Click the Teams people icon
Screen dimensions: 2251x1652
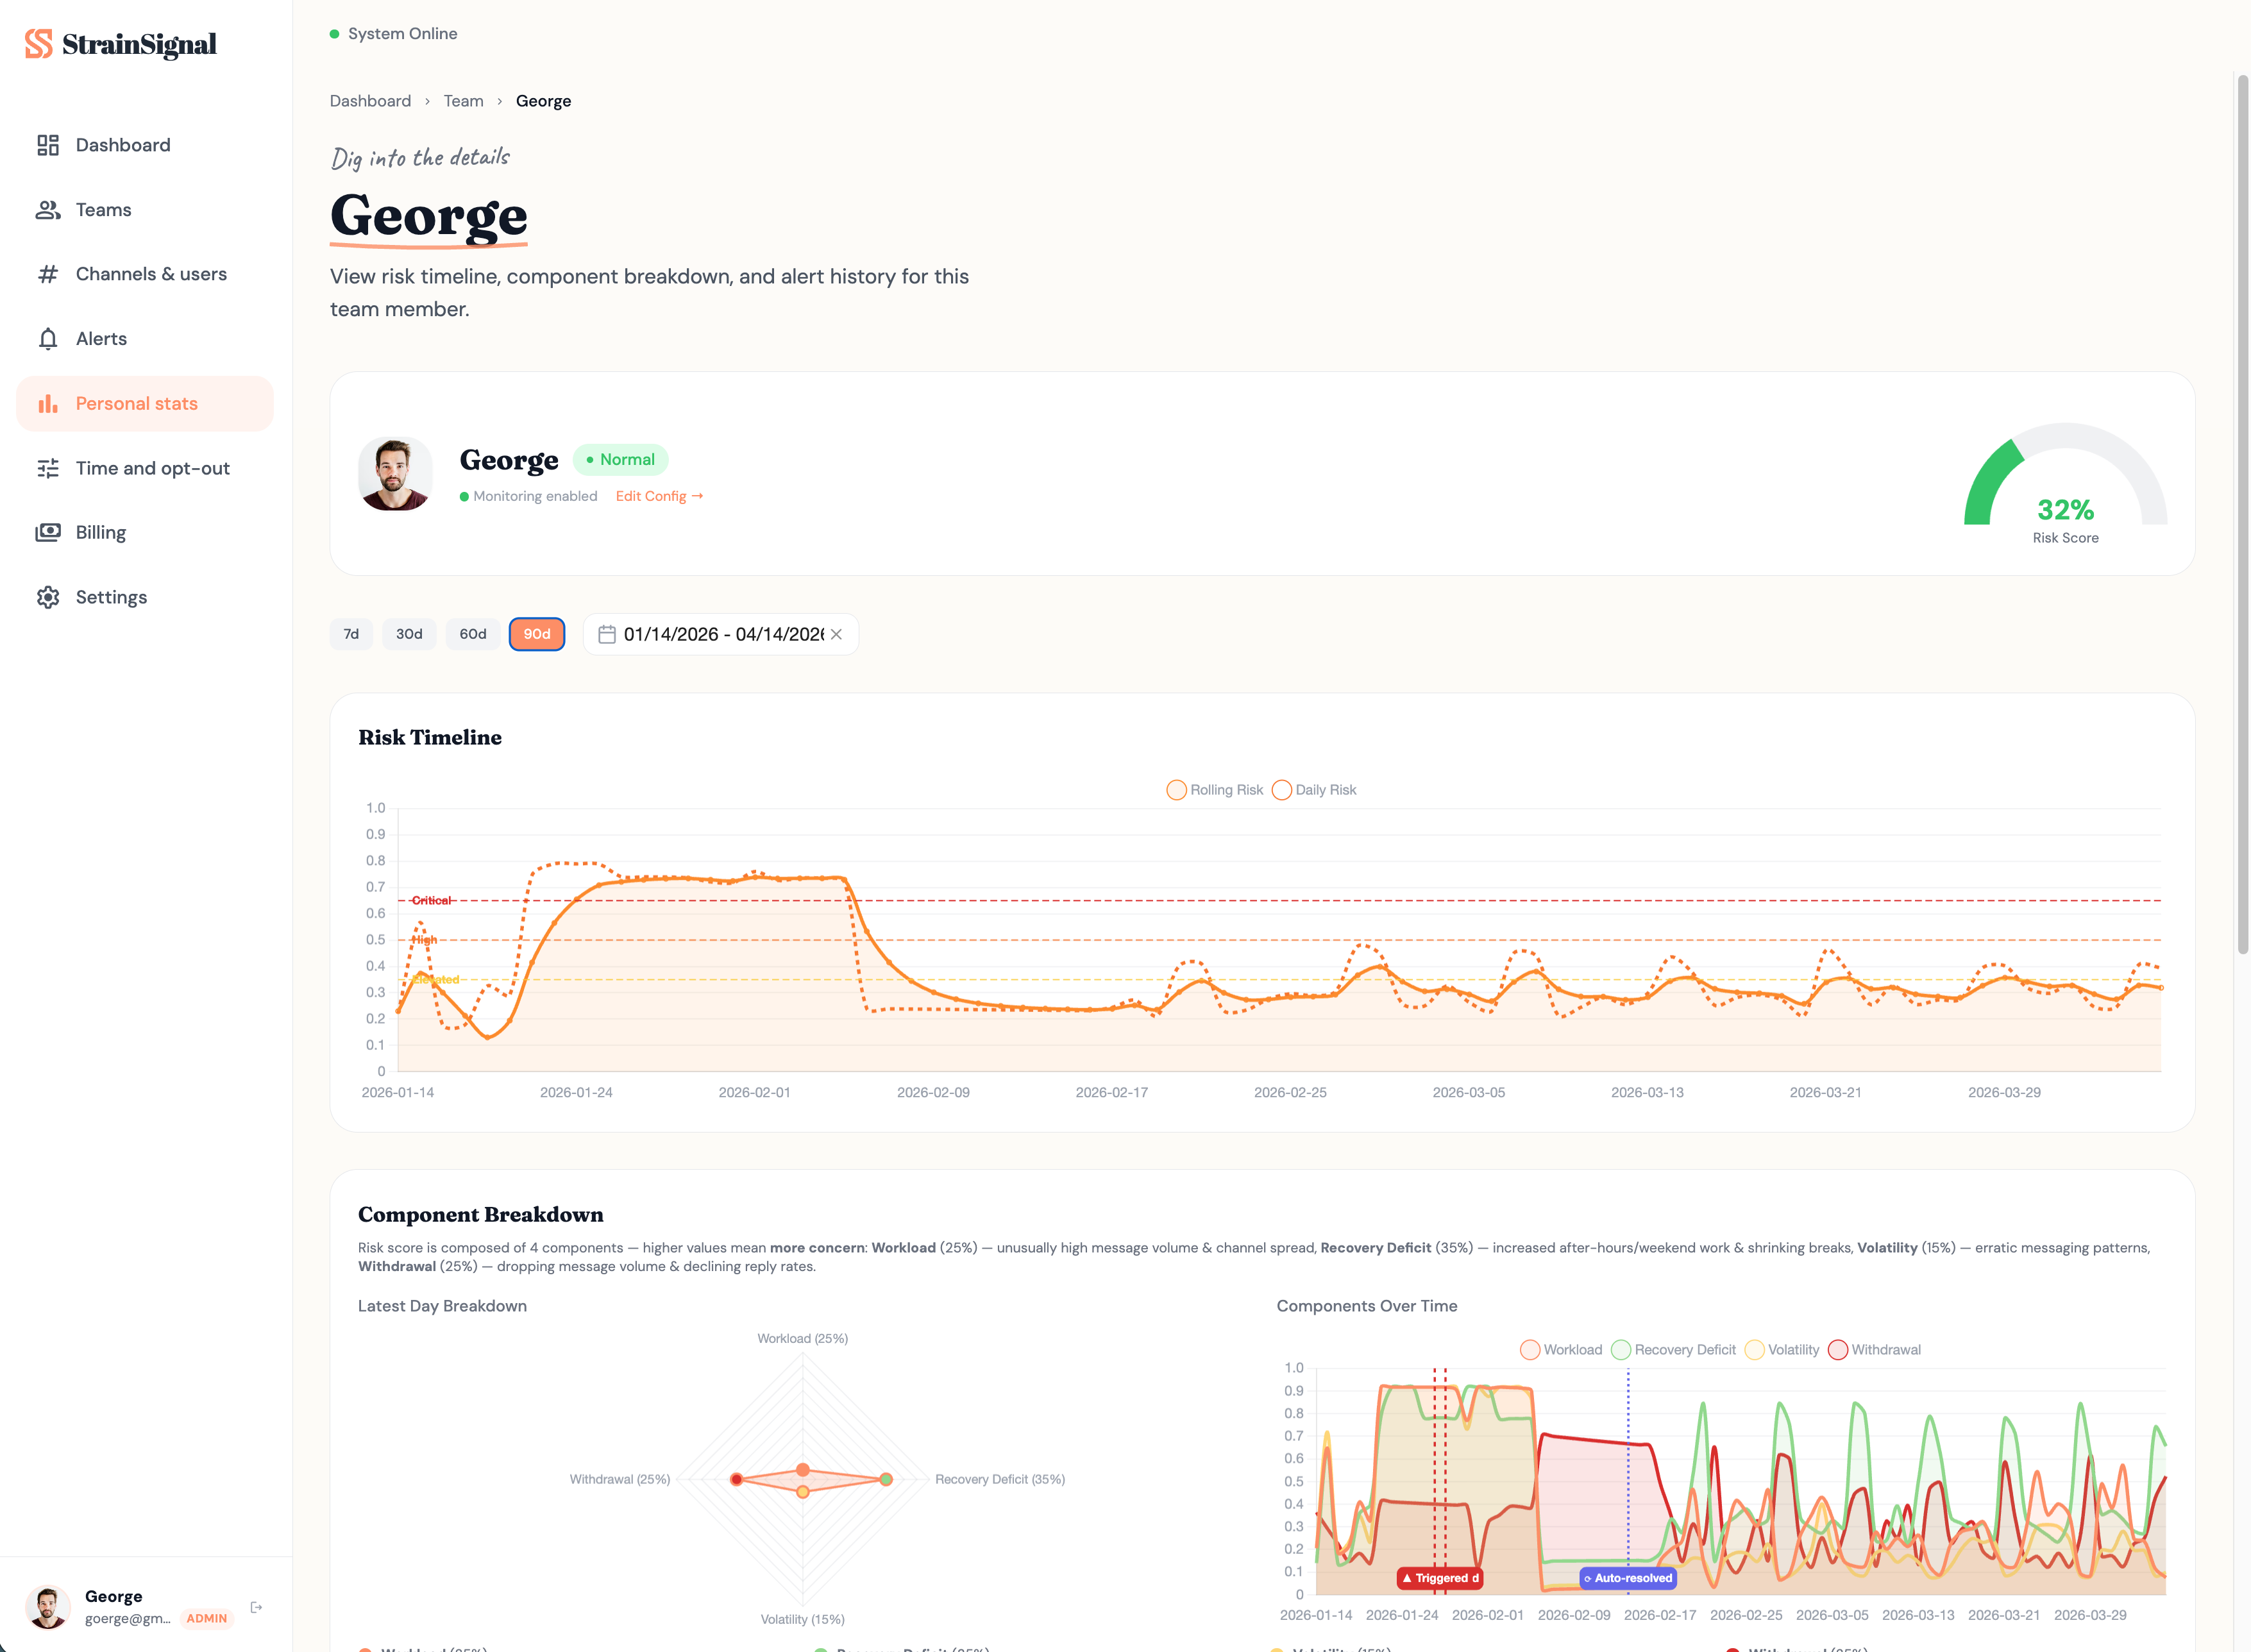[48, 210]
